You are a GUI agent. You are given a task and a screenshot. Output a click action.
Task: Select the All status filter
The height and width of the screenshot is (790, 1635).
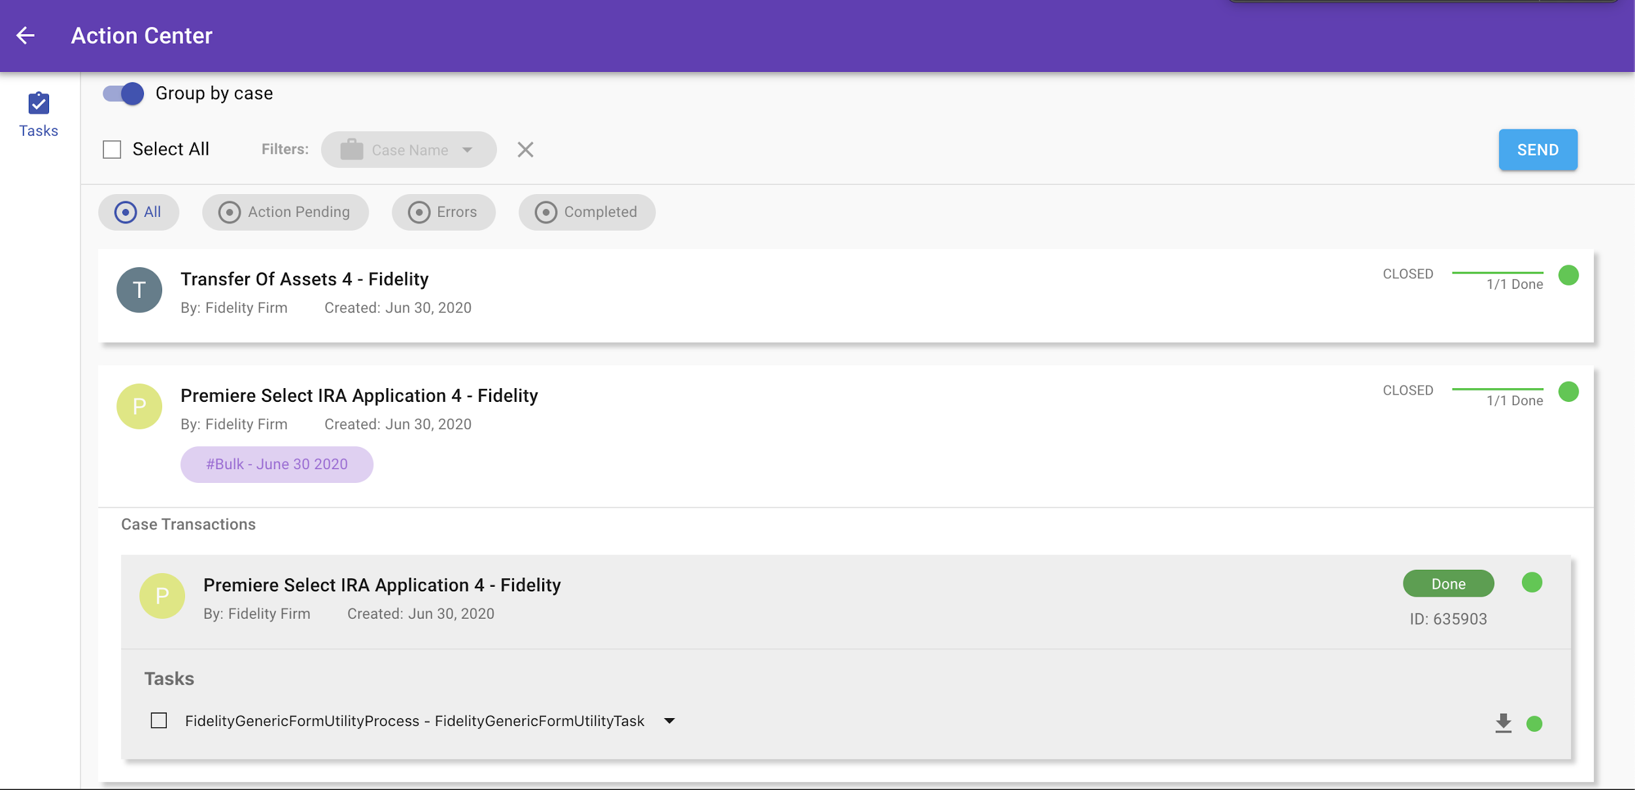139,212
